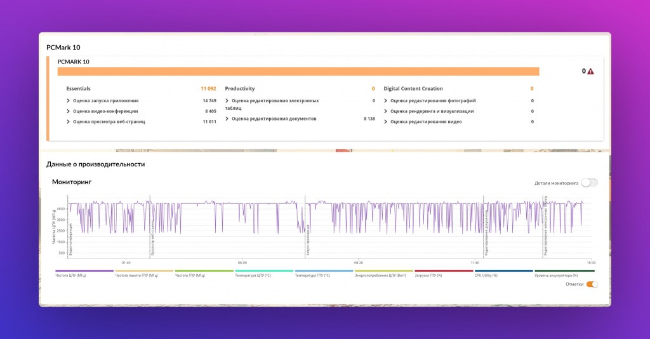This screenshot has height=339, width=650.
Task: Turn off the Отметки toggle
Action: click(592, 284)
